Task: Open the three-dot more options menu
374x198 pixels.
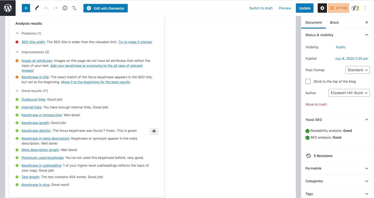Action: pyautogui.click(x=365, y=8)
